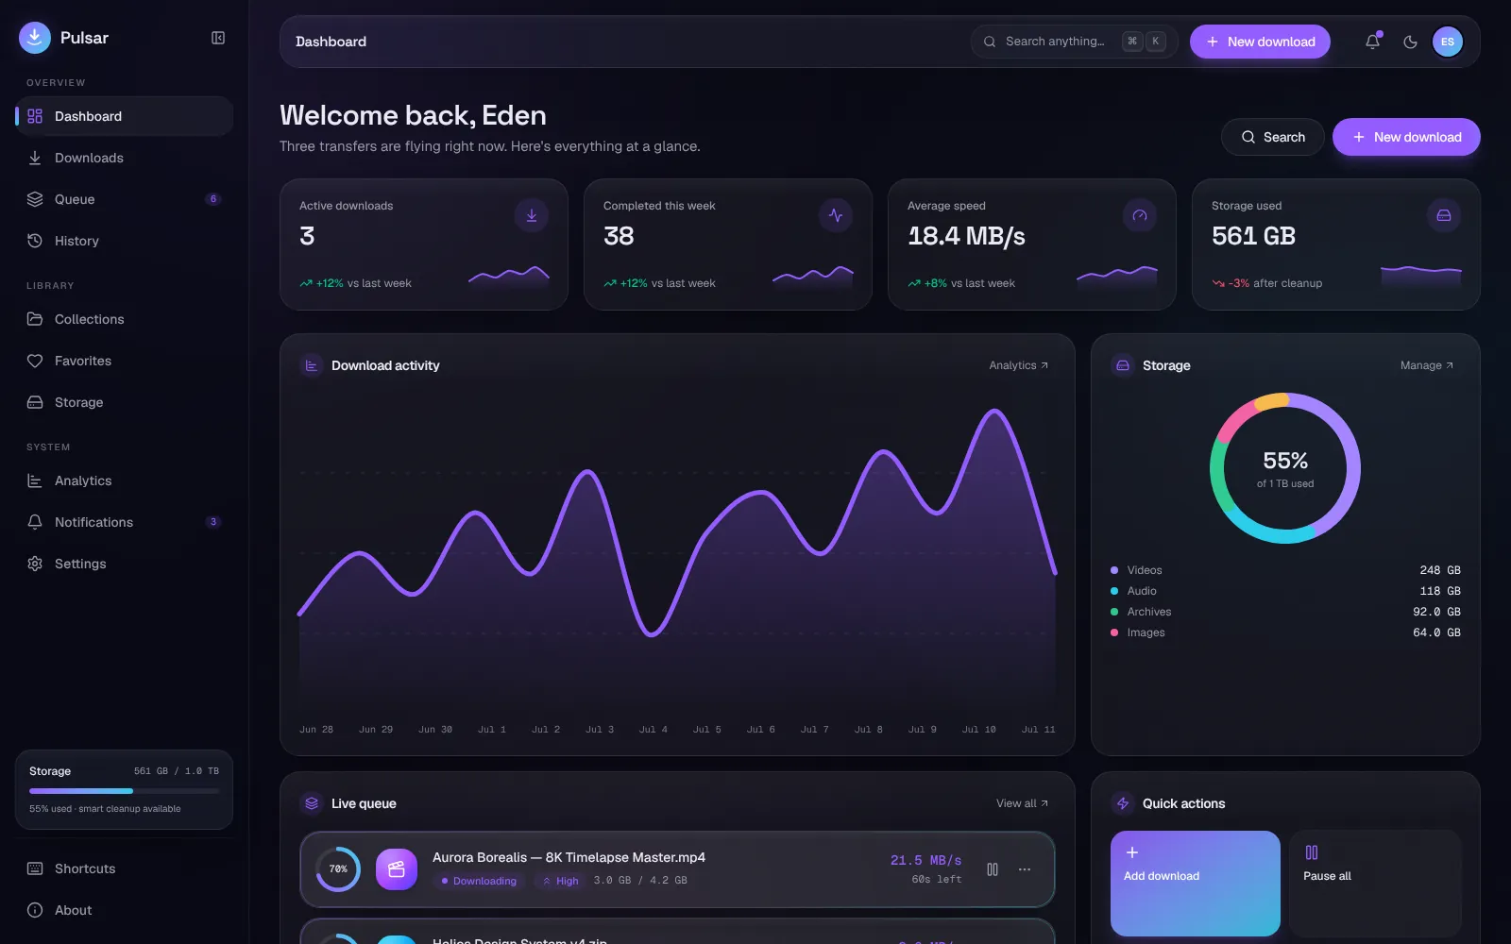This screenshot has width=1511, height=944.
Task: Click the 70% progress ring for Aurora Borealis
Action: click(338, 869)
